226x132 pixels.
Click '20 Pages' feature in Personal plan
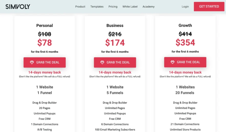click(x=44, y=108)
